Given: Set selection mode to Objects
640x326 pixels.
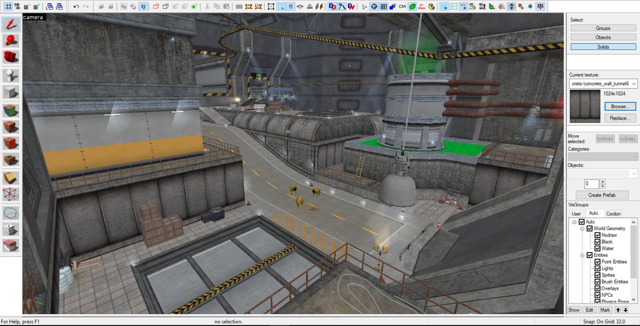Looking at the screenshot, I should pos(603,37).
